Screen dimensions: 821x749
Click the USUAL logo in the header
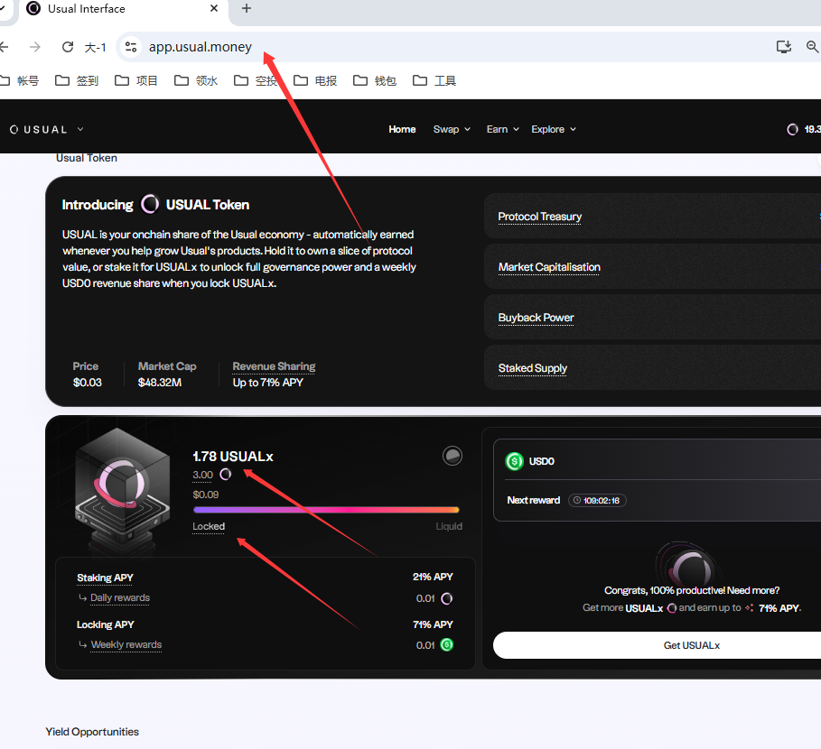pos(41,129)
